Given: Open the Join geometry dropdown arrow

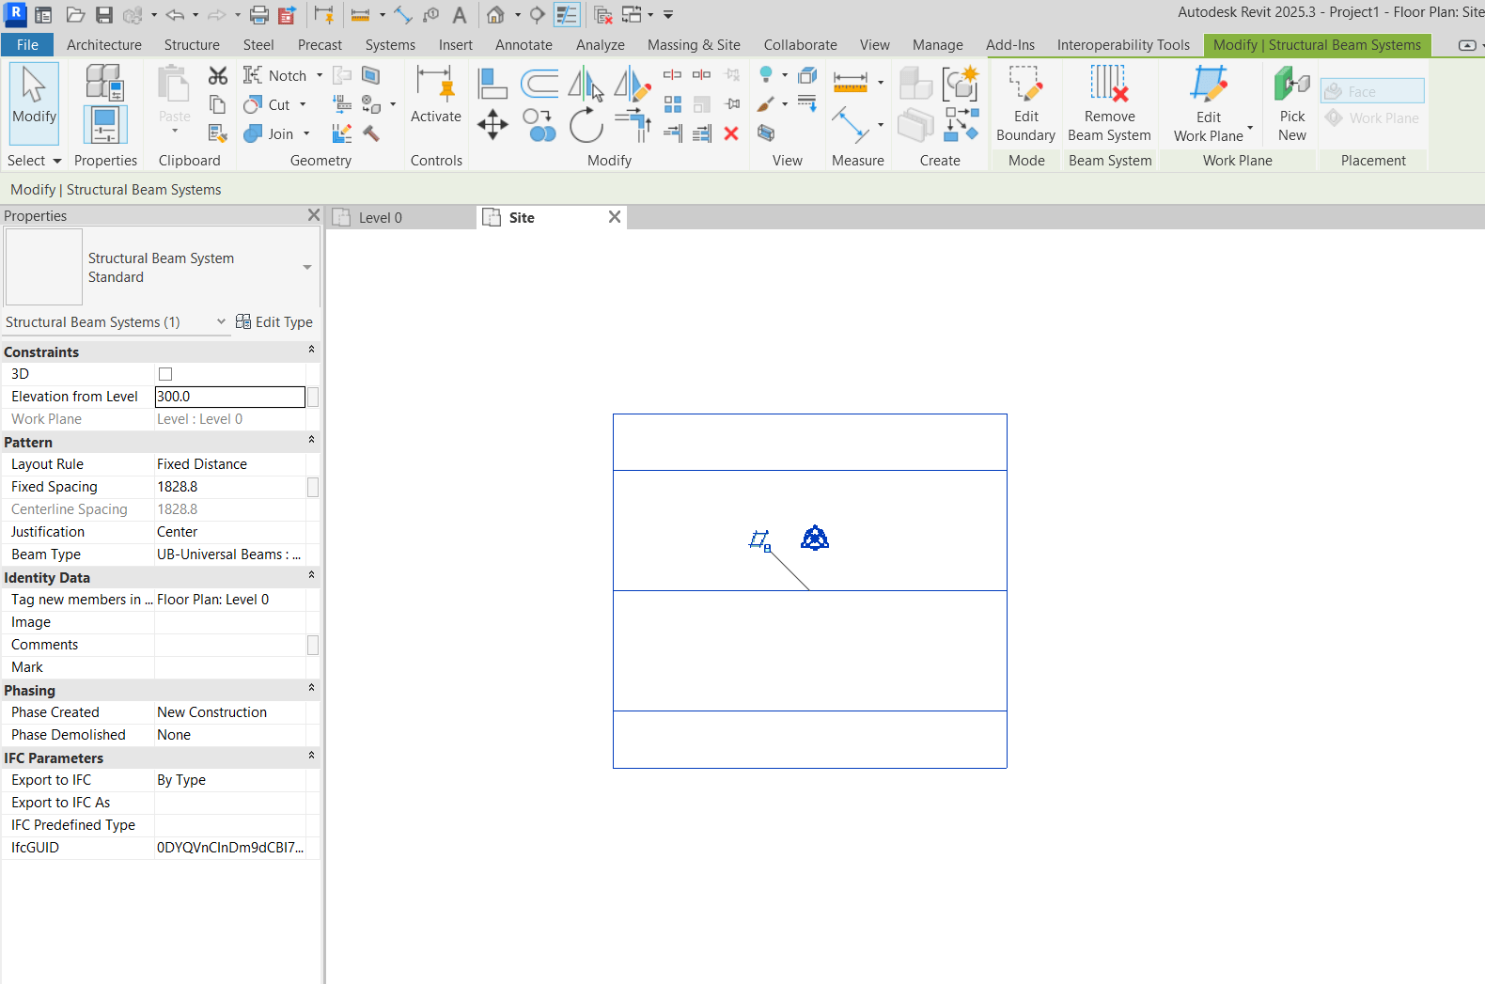Looking at the screenshot, I should point(306,133).
